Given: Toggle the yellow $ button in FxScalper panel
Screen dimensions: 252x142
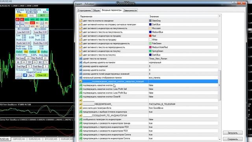Looking at the screenshot, I should (x=39, y=52).
